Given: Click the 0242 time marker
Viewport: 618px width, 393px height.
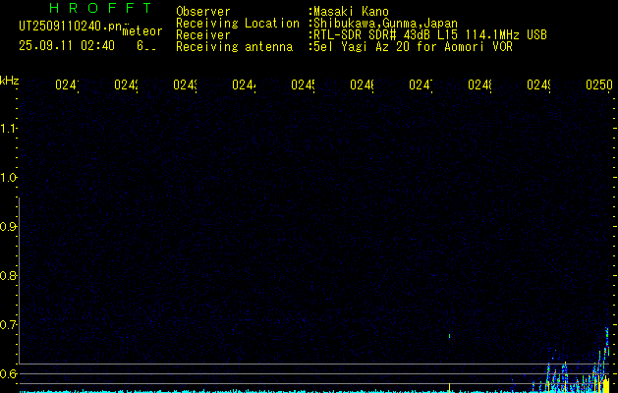Looking at the screenshot, I should tap(126, 84).
